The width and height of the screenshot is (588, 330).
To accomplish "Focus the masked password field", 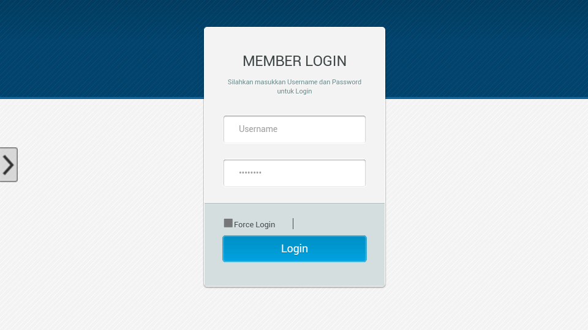I will click(295, 173).
